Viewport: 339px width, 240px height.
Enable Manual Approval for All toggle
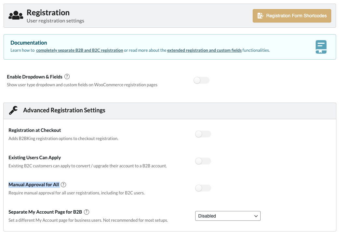tap(203, 188)
